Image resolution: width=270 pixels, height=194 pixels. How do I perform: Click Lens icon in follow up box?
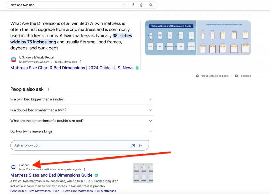pyautogui.click(x=133, y=145)
